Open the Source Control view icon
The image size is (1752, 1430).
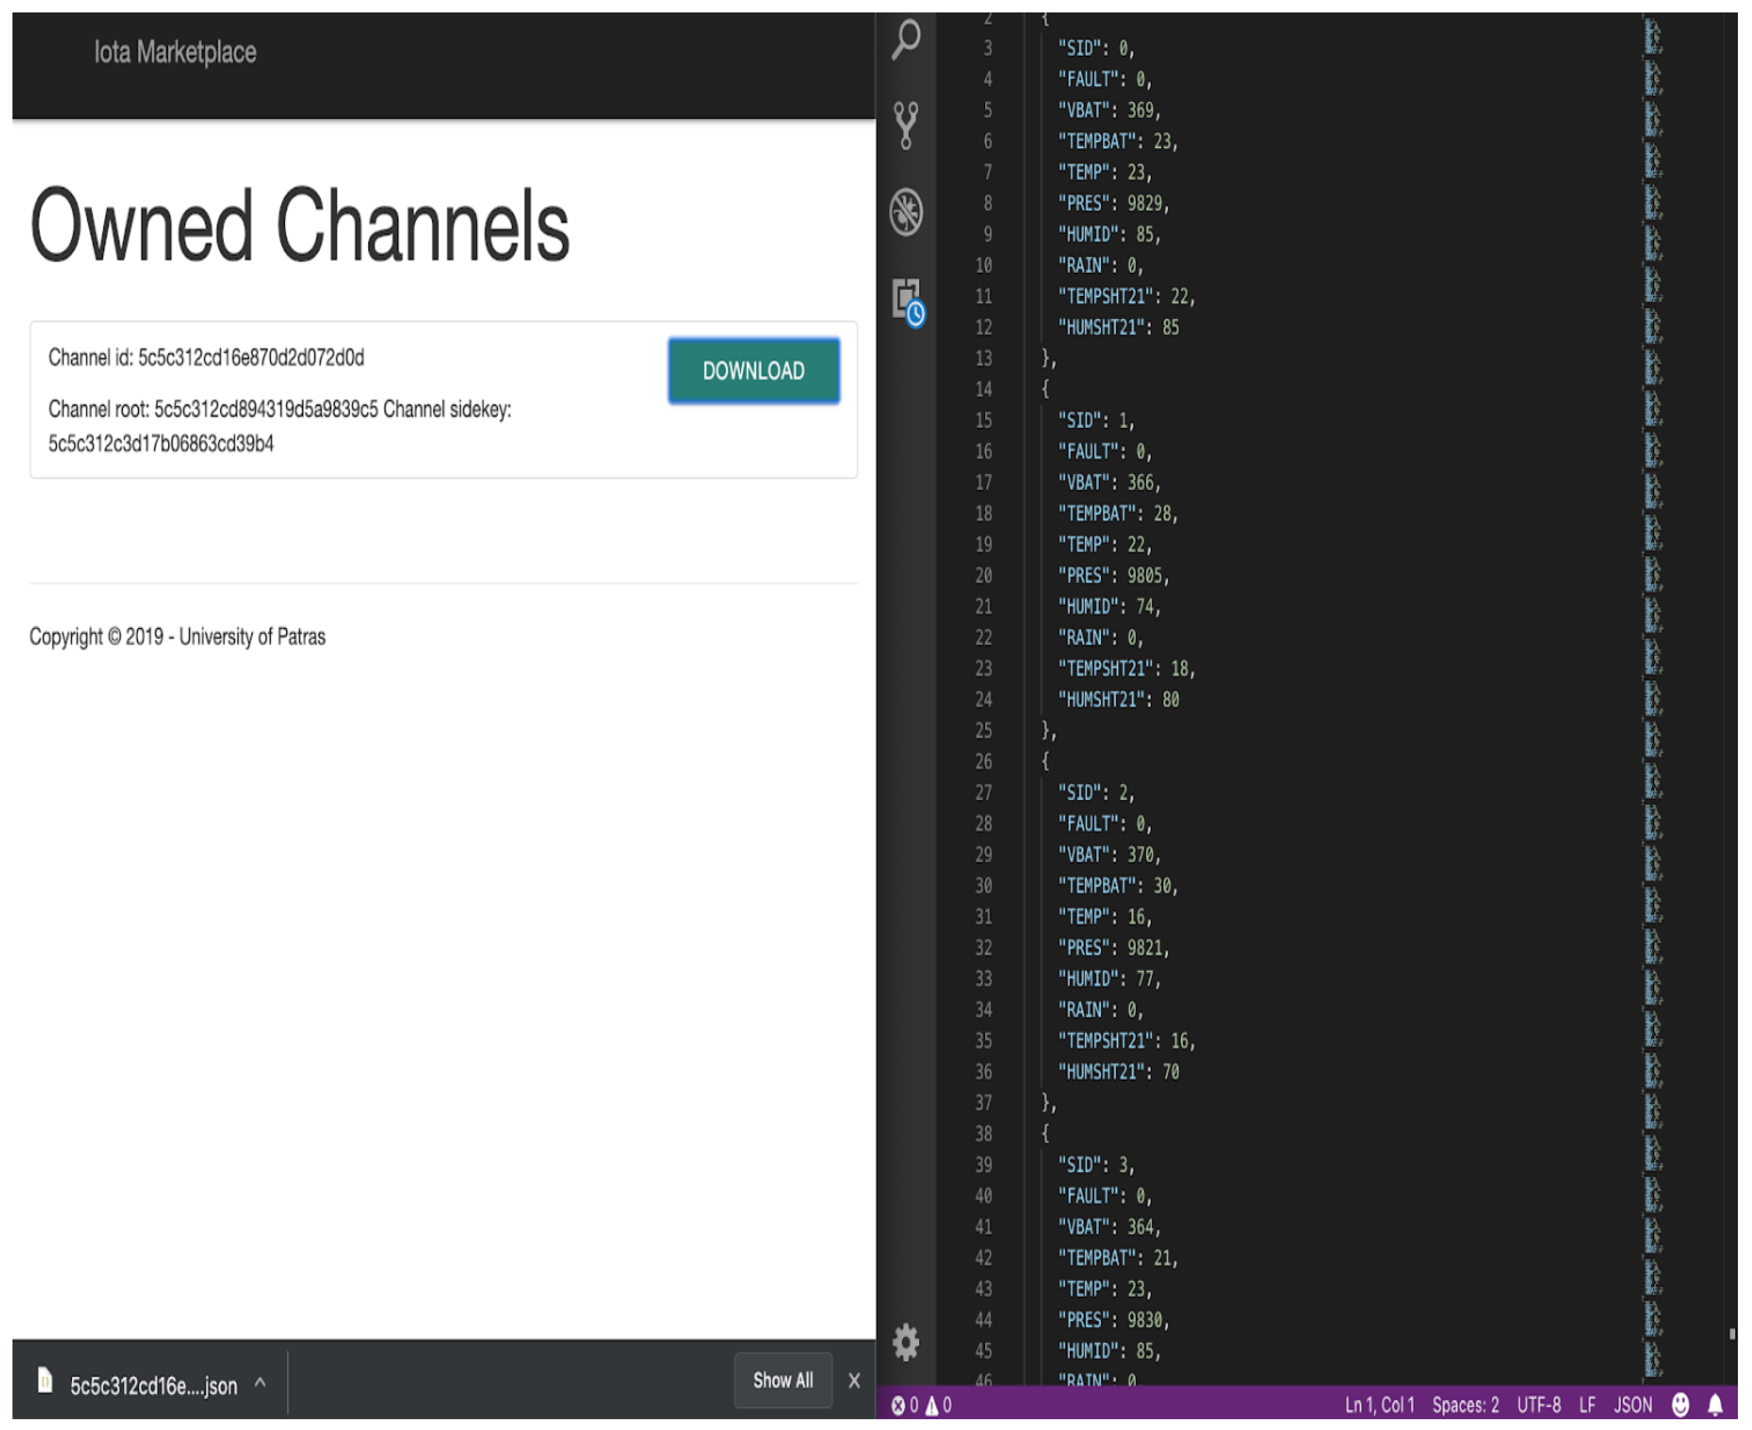906,125
